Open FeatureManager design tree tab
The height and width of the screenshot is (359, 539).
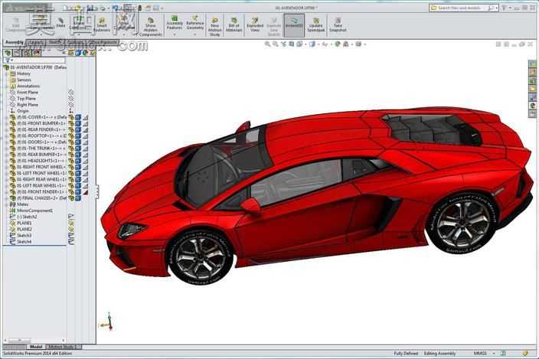[8, 53]
